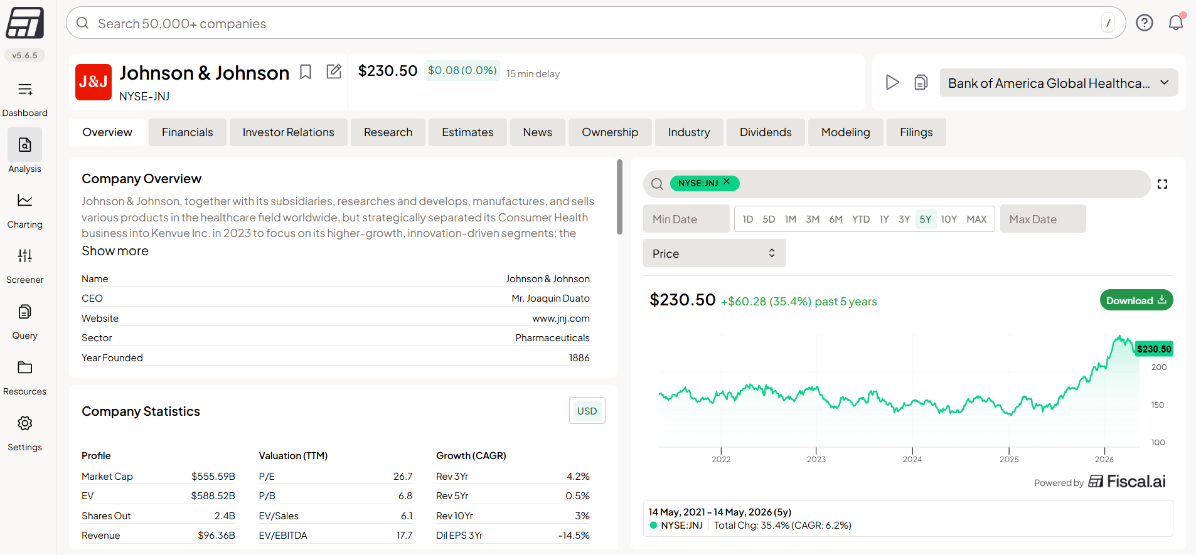This screenshot has height=555, width=1196.
Task: Click the Pharmaceuticals sector value
Action: pos(552,338)
